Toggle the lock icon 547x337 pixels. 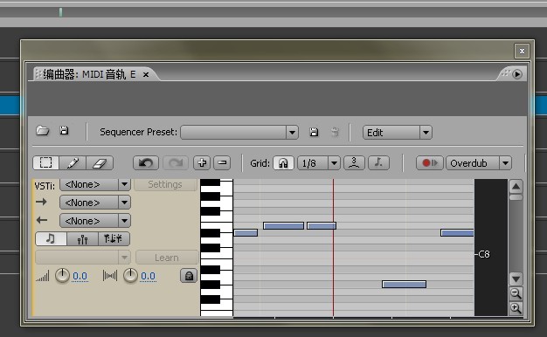[189, 276]
